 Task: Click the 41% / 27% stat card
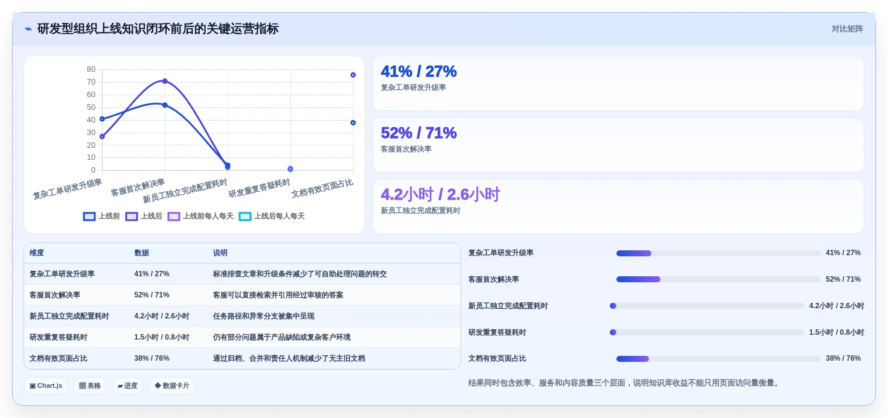618,83
